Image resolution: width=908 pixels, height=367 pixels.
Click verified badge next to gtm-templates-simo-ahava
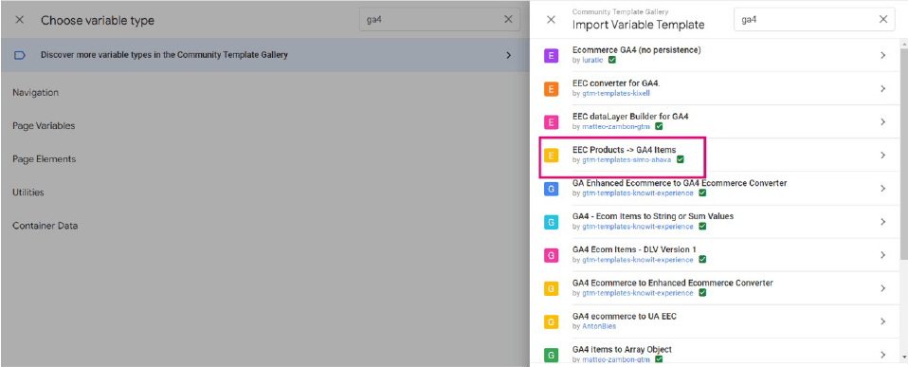pos(681,159)
